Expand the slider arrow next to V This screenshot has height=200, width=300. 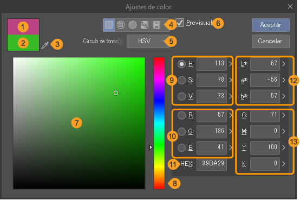point(230,96)
